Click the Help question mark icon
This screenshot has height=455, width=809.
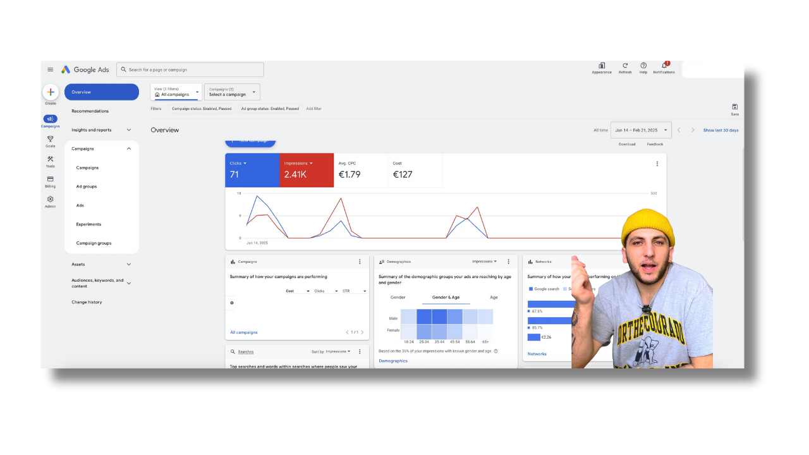643,65
